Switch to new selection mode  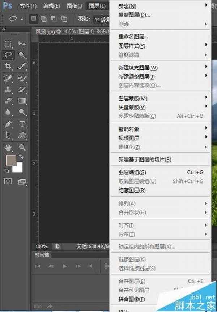[x=33, y=18]
